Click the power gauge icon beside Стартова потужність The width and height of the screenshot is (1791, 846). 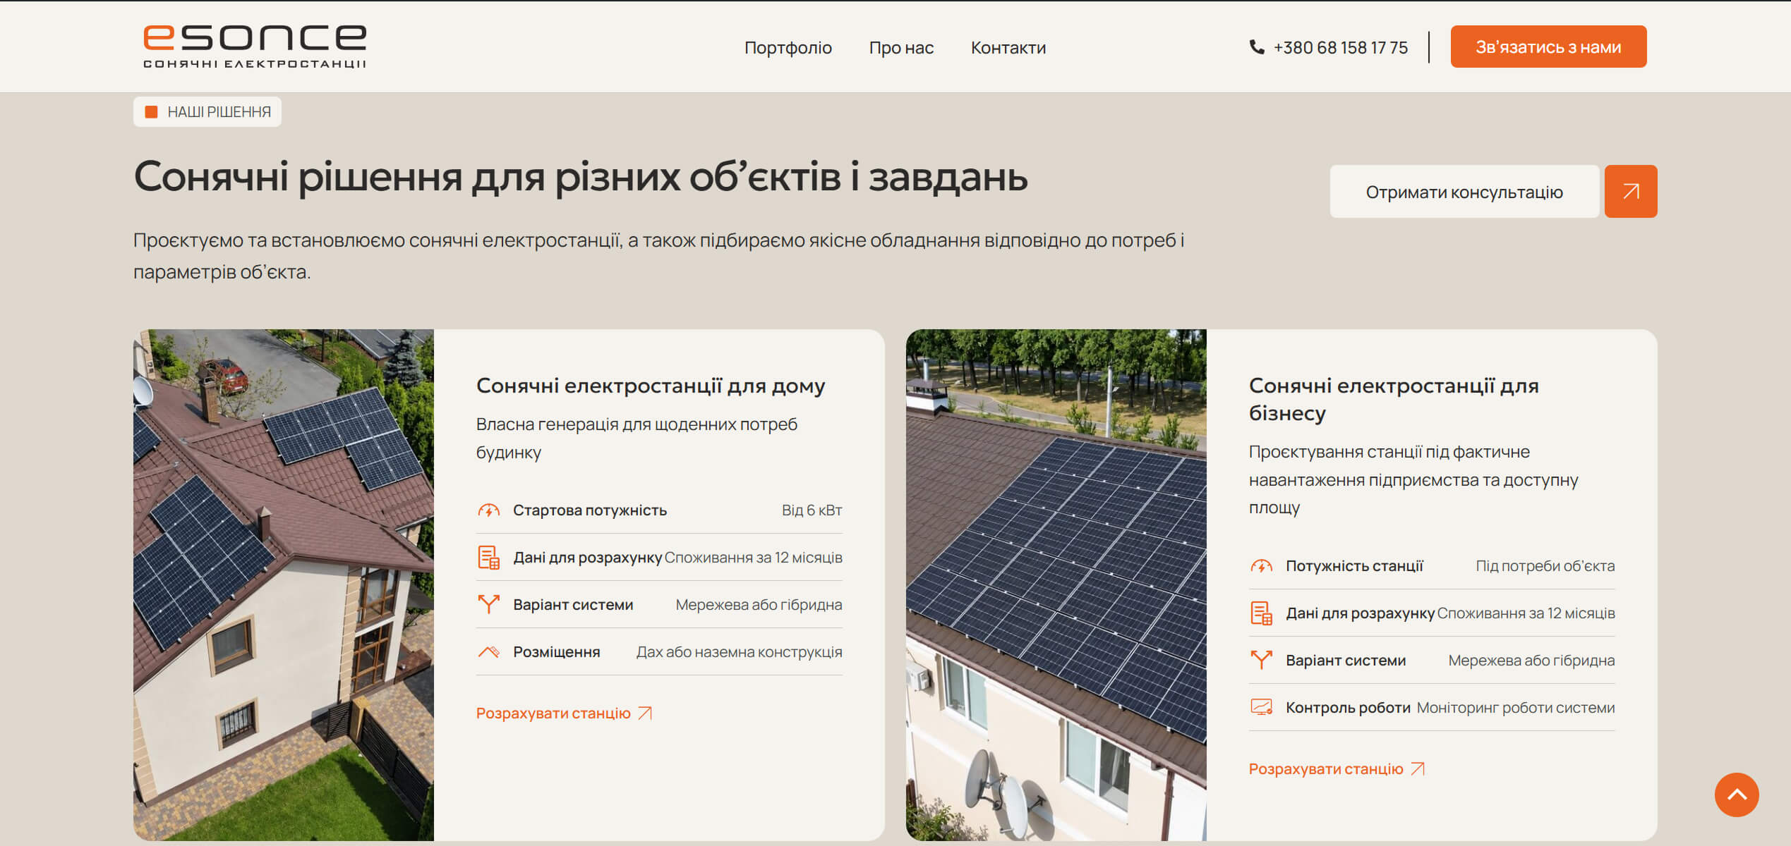(488, 510)
